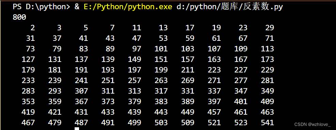Select the number 211 in the output
This screenshot has height=130, width=336.
(188, 70)
